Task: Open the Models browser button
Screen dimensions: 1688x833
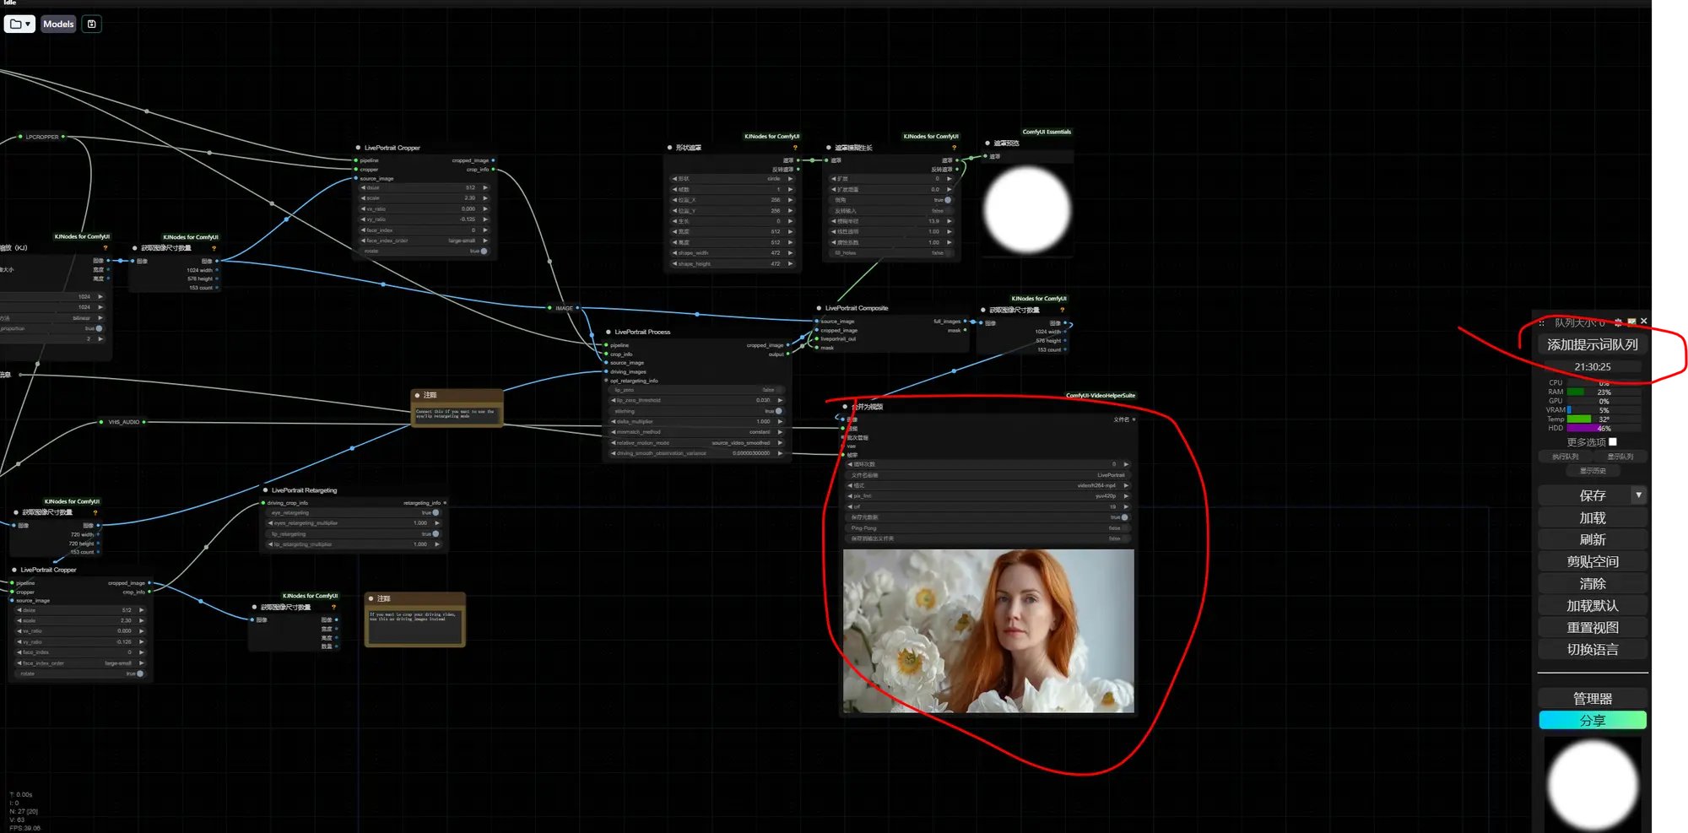Action: [58, 24]
